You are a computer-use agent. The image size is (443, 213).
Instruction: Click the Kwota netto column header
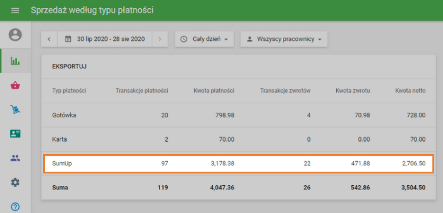click(411, 91)
